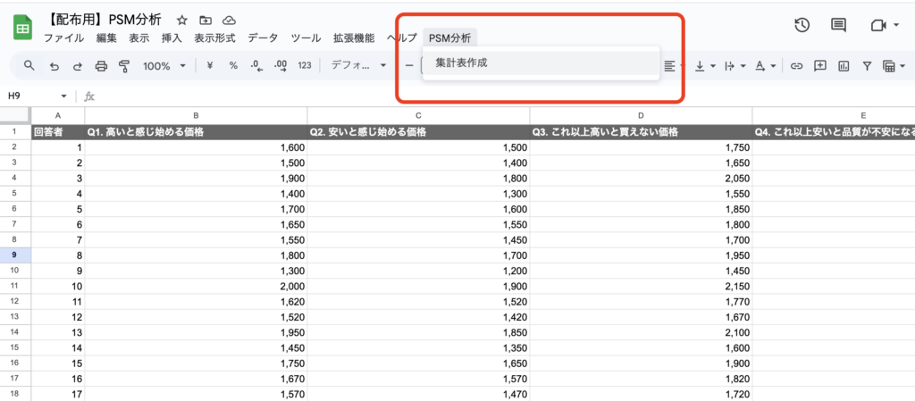The width and height of the screenshot is (915, 401).
Task: Click the undo arrow icon
Action: (x=55, y=66)
